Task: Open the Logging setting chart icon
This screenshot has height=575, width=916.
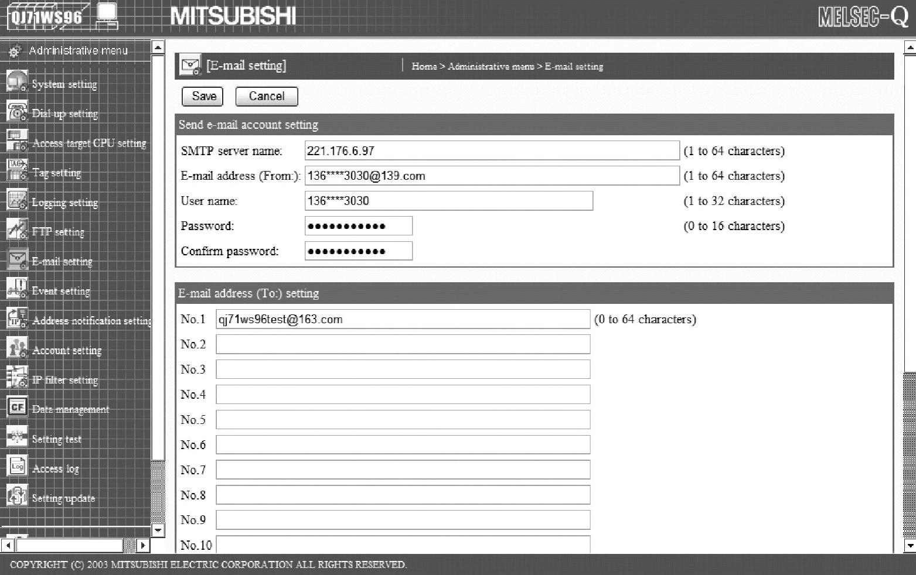Action: (17, 200)
